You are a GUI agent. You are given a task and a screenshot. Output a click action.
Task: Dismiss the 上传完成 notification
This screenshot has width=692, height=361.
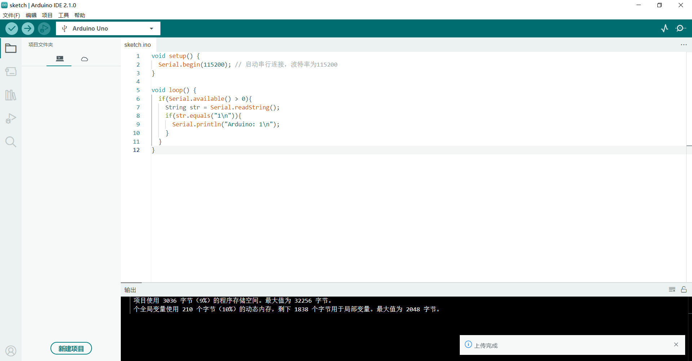click(x=676, y=344)
